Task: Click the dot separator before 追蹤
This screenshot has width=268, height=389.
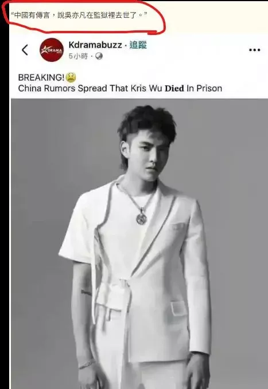Action: (126, 45)
